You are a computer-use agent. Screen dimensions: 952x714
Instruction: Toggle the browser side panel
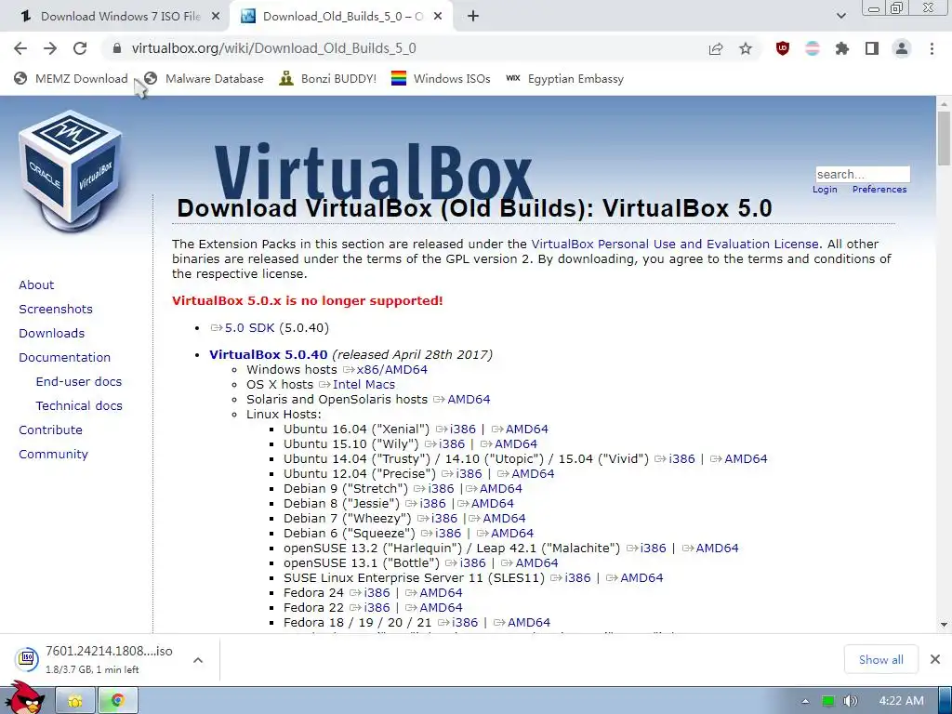click(x=872, y=48)
